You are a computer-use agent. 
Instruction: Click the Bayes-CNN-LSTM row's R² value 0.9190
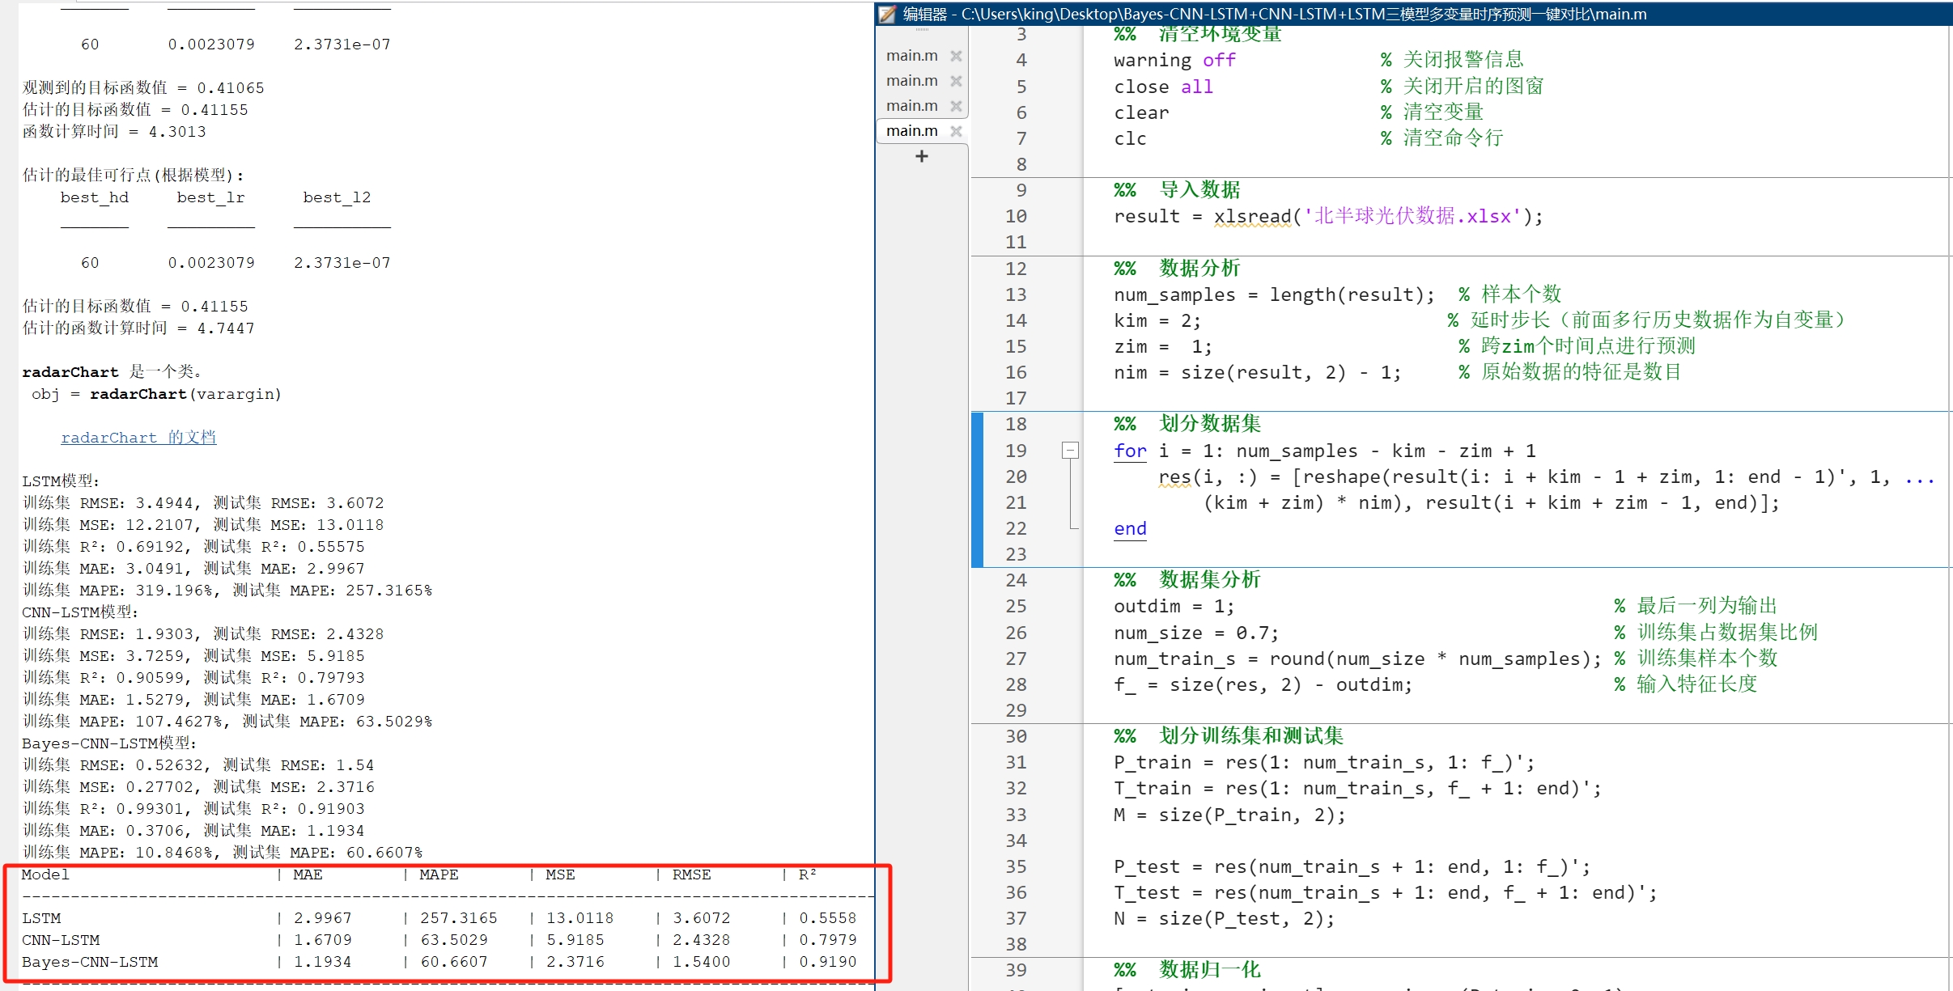tap(828, 962)
